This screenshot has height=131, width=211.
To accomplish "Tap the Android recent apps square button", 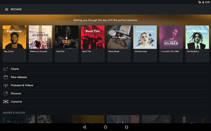I will (127, 127).
